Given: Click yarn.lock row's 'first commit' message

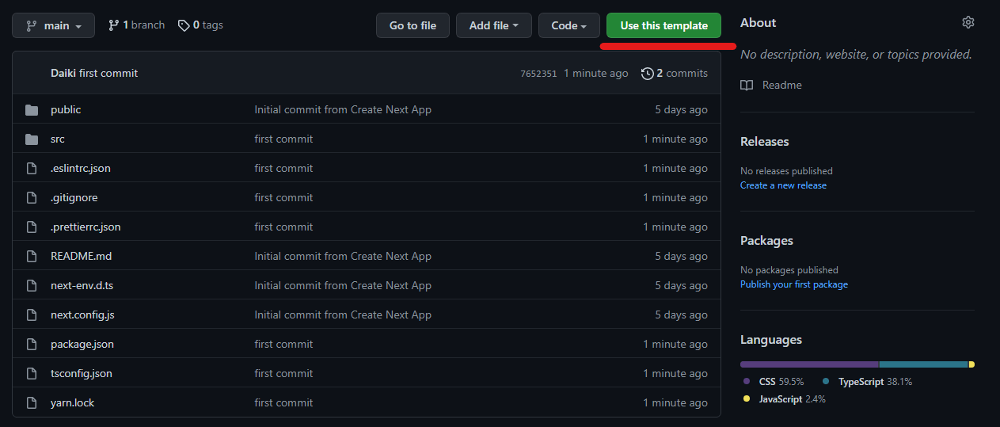Looking at the screenshot, I should (x=283, y=402).
